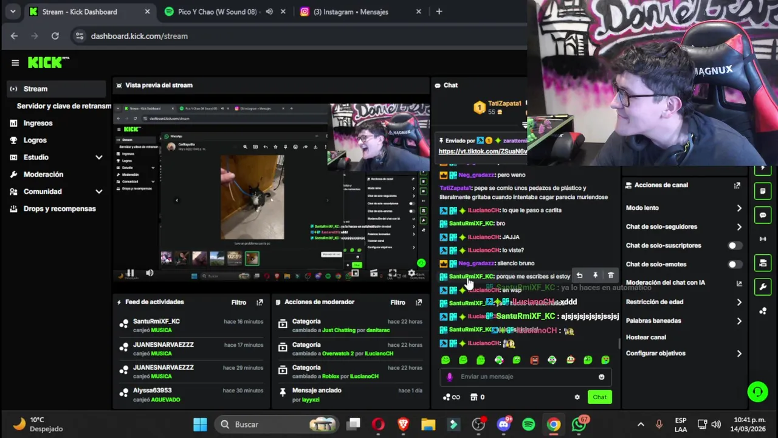Image resolution: width=778 pixels, height=438 pixels.
Task: Pin the hovered chat message
Action: 595,276
